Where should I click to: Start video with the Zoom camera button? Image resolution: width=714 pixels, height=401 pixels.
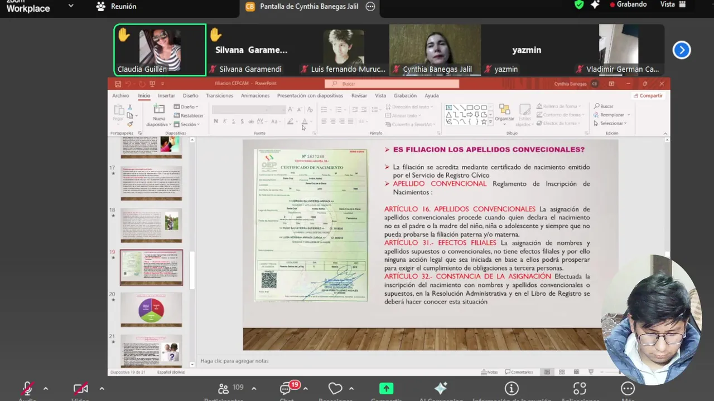[80, 388]
